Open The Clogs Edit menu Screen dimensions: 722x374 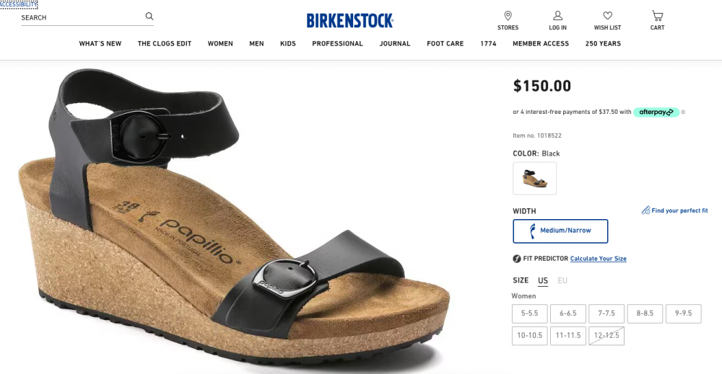click(x=165, y=44)
